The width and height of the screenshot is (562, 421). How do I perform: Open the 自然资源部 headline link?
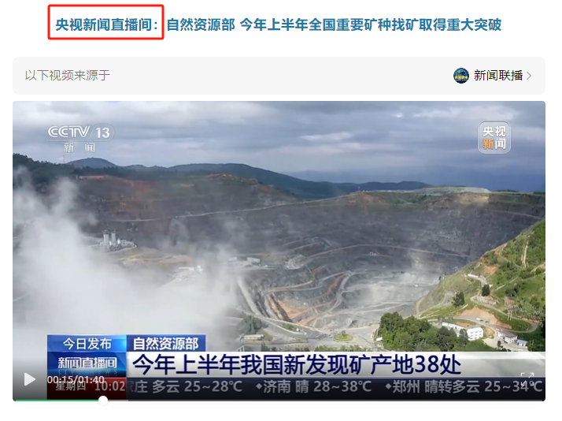[x=334, y=24]
